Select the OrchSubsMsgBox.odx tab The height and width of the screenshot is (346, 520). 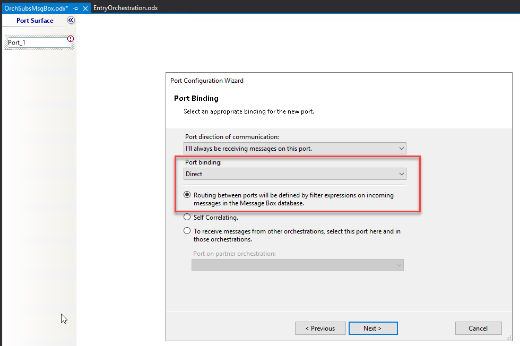click(x=37, y=8)
